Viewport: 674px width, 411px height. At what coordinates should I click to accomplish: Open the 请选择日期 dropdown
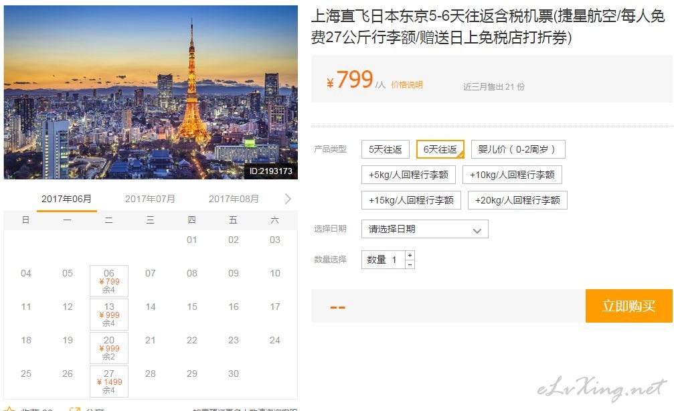click(x=425, y=229)
